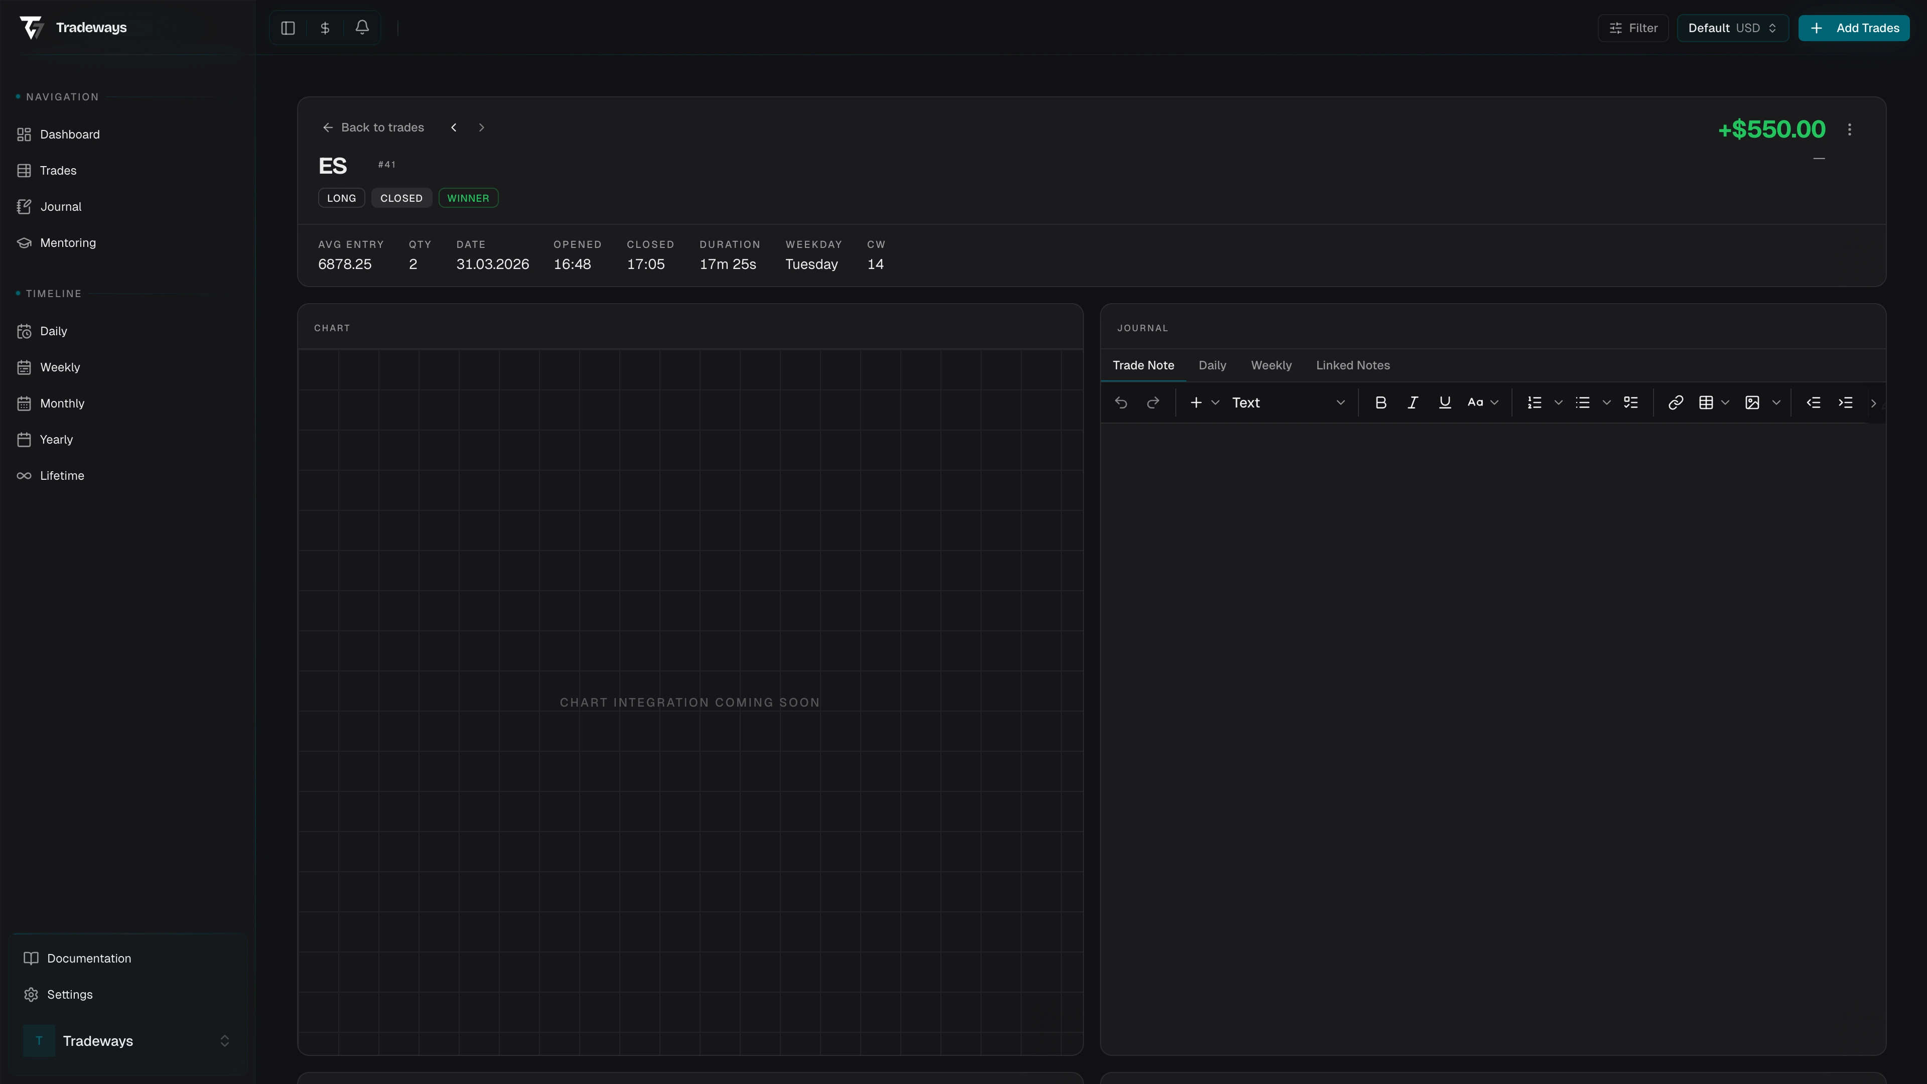
Task: Select the Monthly timeline view
Action: click(x=62, y=403)
